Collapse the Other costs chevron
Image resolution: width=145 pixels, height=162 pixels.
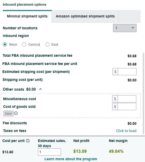40,89
